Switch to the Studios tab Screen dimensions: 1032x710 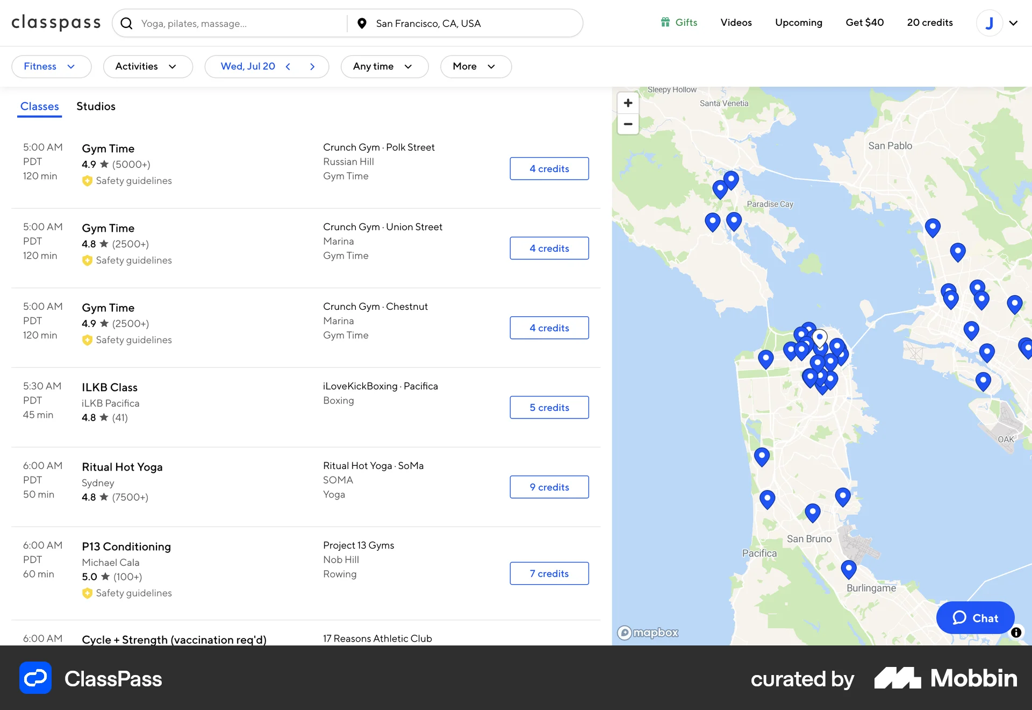96,106
